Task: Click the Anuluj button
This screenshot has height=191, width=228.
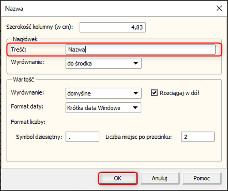Action: [160, 178]
